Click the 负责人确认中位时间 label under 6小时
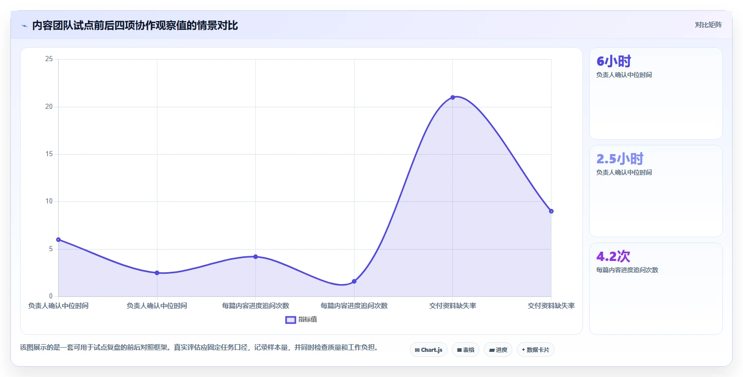Viewport: 743px width, 377px height. click(624, 75)
